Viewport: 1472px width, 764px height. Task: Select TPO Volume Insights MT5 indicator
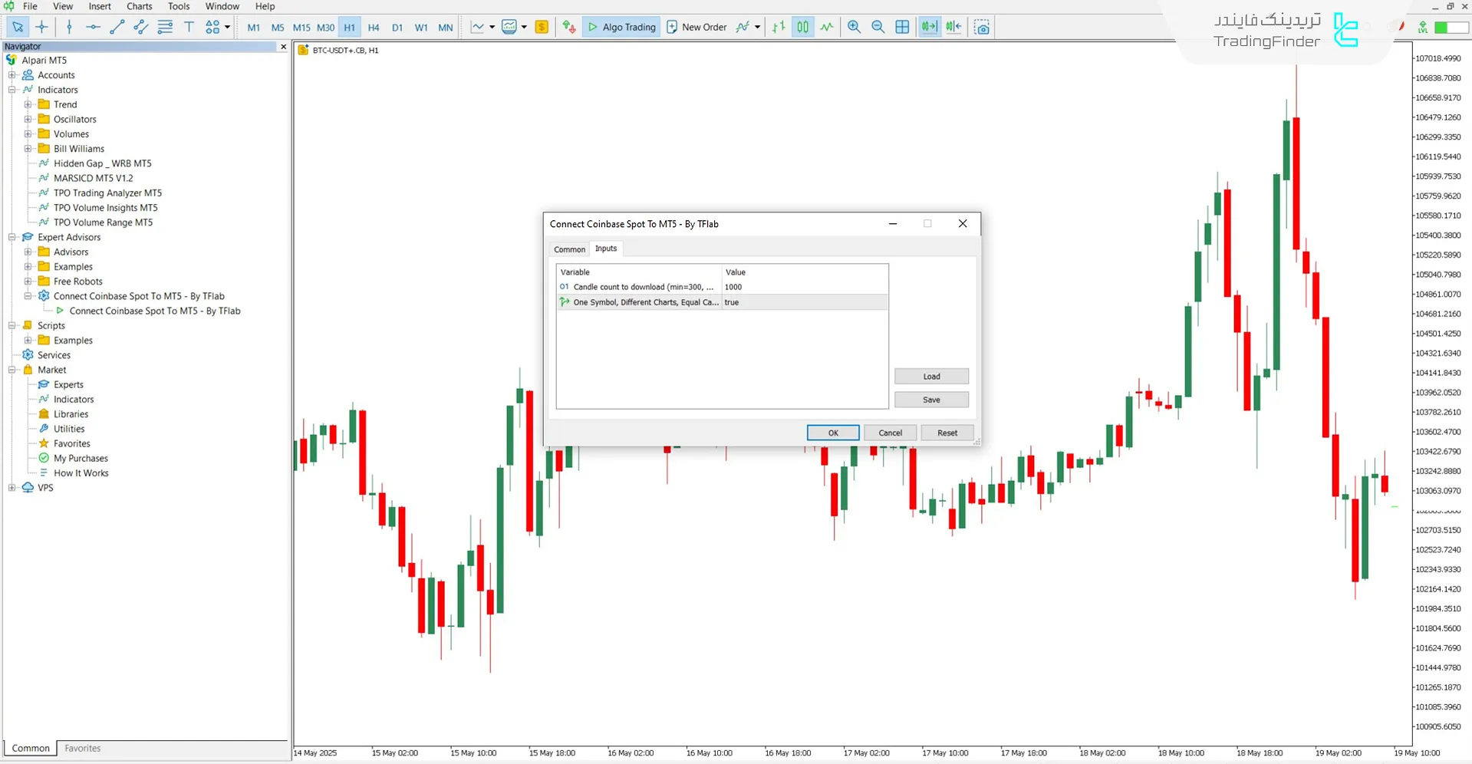click(105, 208)
